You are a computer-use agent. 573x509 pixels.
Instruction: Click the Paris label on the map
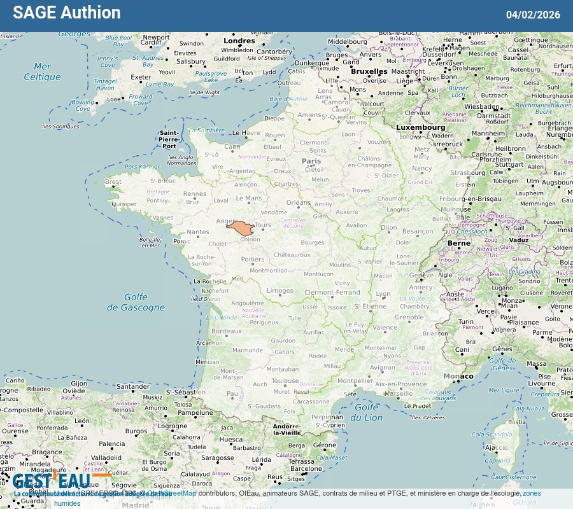(x=311, y=162)
